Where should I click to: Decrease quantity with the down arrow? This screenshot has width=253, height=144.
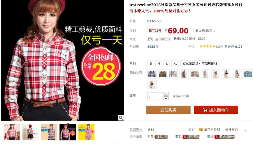tap(166, 98)
